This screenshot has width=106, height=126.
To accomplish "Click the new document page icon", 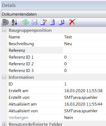I will [52, 22].
